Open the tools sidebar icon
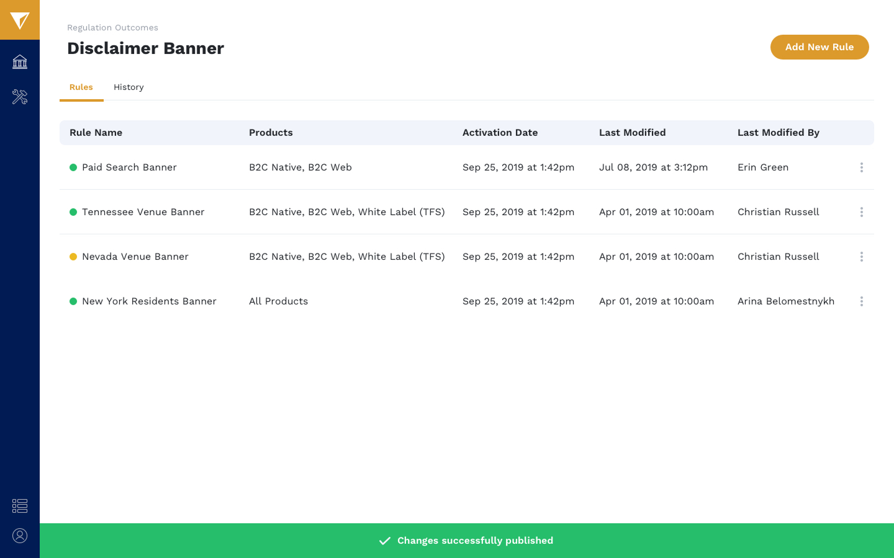Viewport: 894px width, 558px height. [20, 97]
